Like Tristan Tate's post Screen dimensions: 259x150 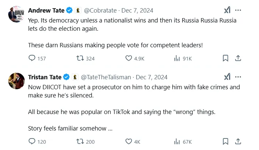(128, 141)
